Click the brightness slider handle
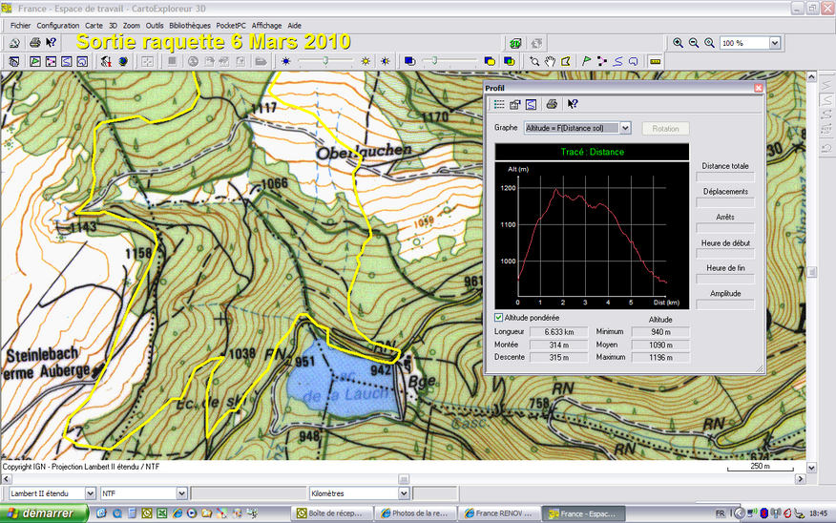 [x=325, y=61]
